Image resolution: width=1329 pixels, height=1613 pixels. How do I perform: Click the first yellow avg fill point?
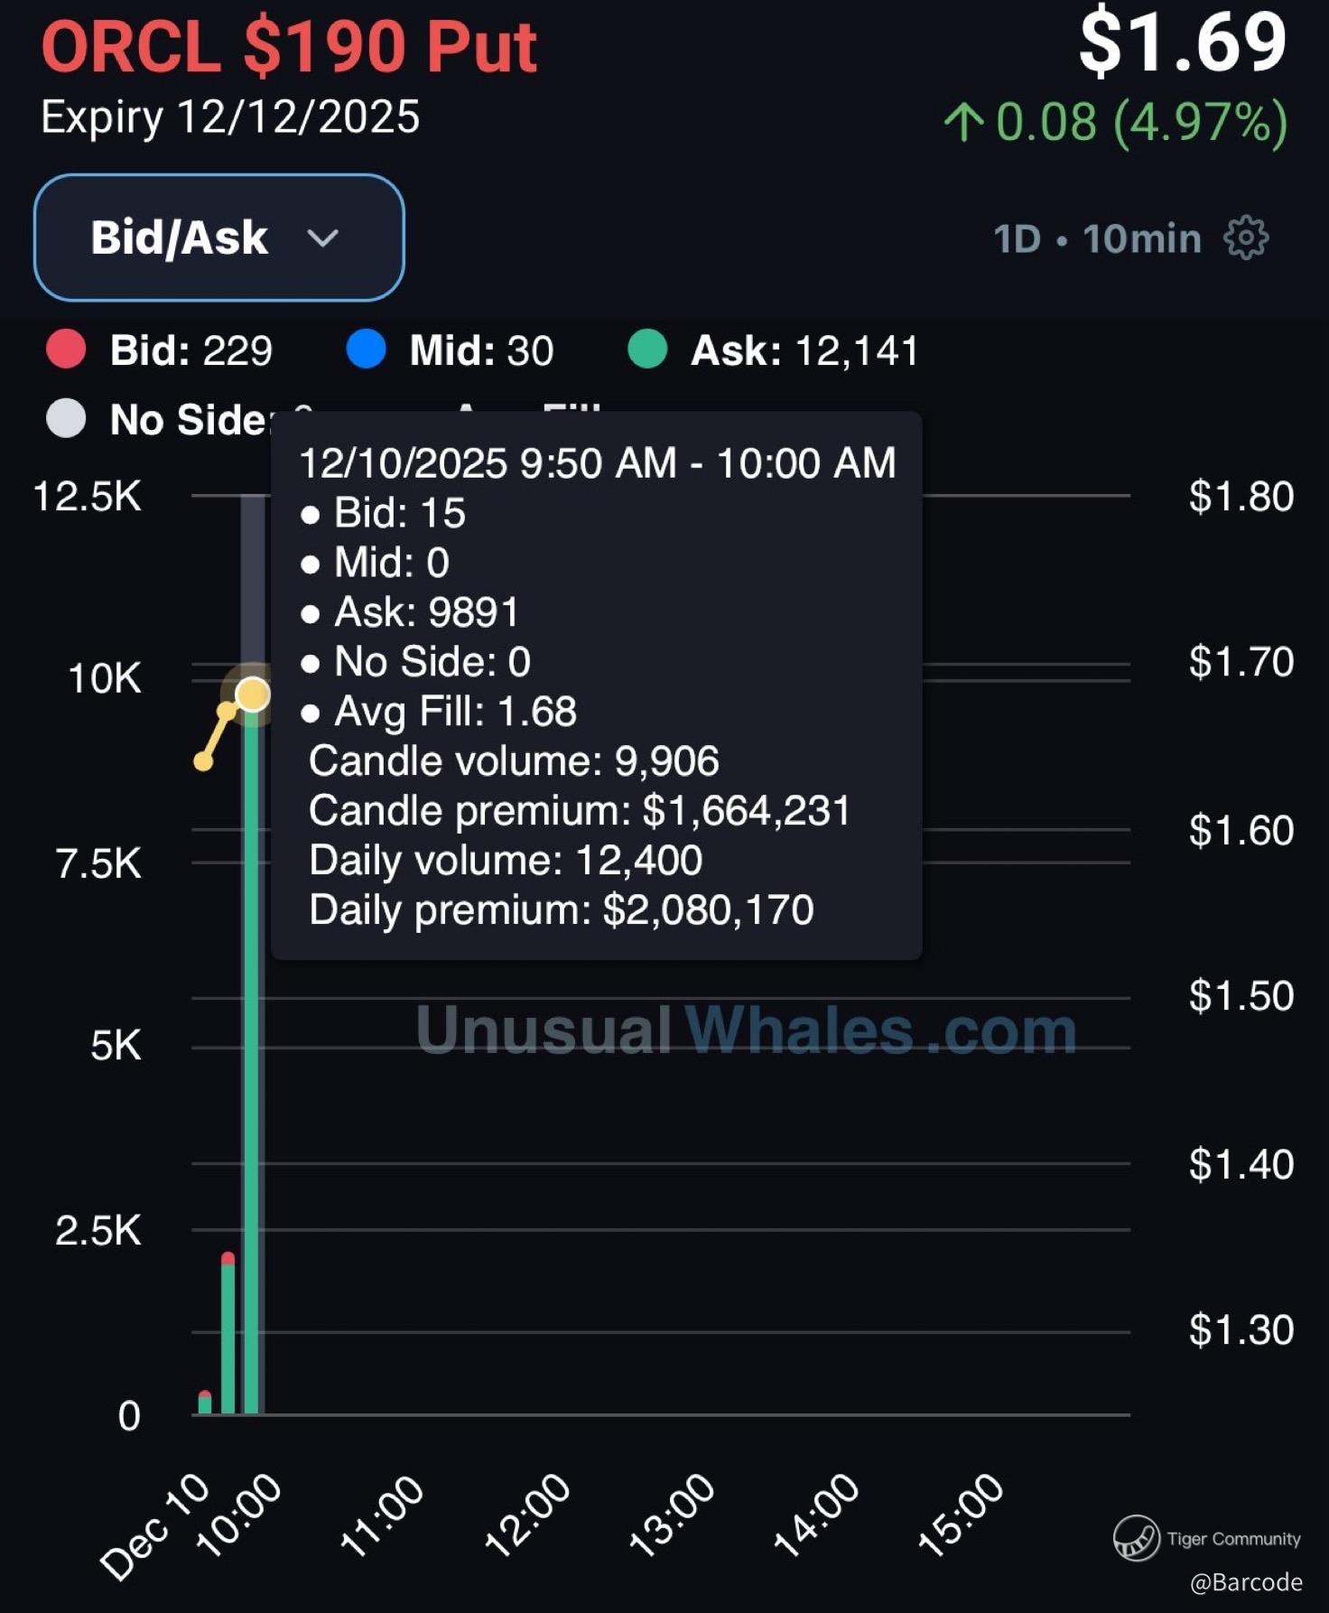pyautogui.click(x=204, y=762)
